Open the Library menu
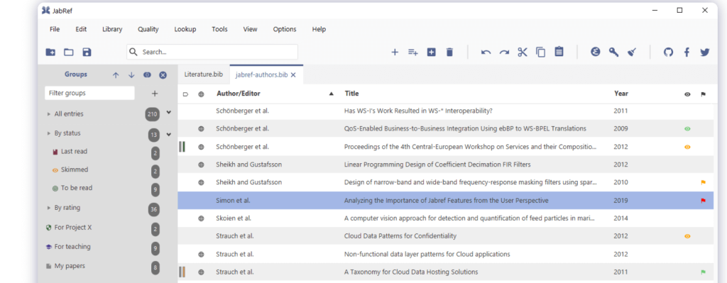727x283 pixels. (112, 29)
